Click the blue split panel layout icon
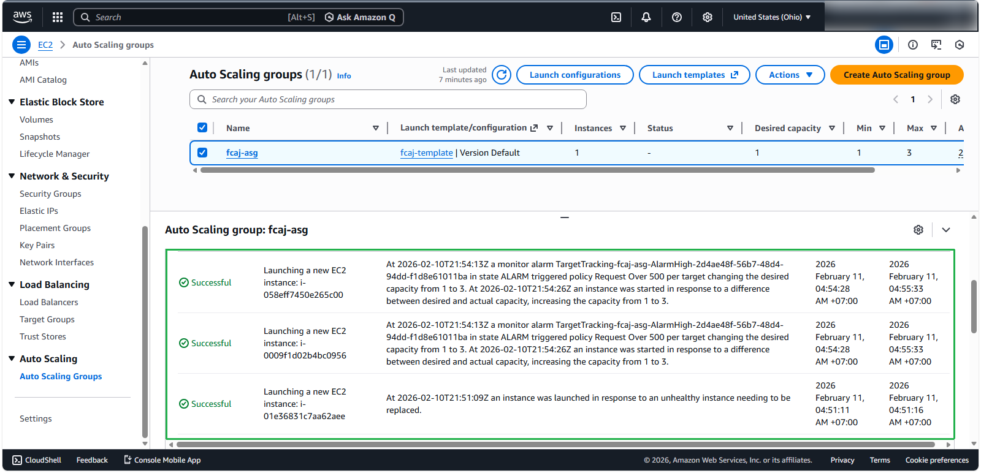Screen dimensions: 981x473 pyautogui.click(x=884, y=45)
